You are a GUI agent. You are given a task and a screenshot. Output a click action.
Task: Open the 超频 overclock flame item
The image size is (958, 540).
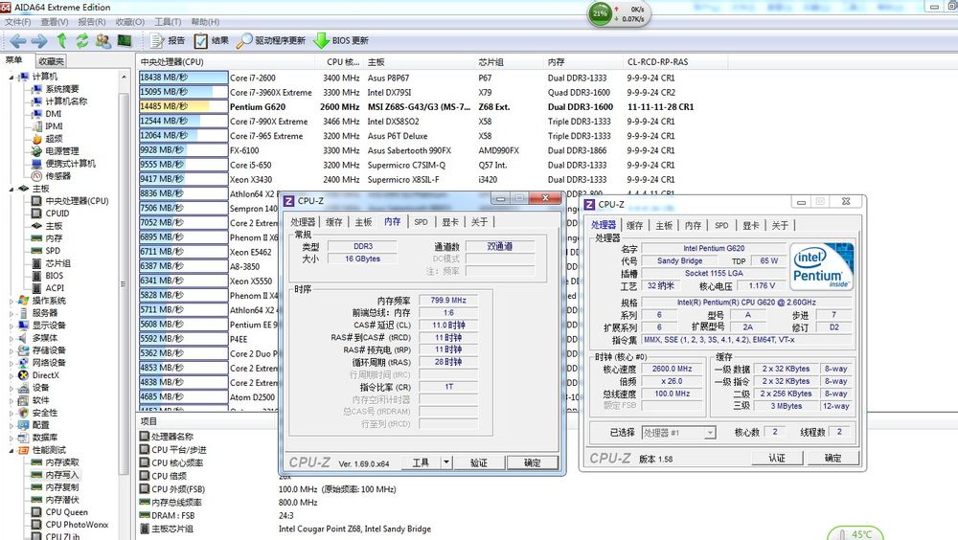[53, 139]
